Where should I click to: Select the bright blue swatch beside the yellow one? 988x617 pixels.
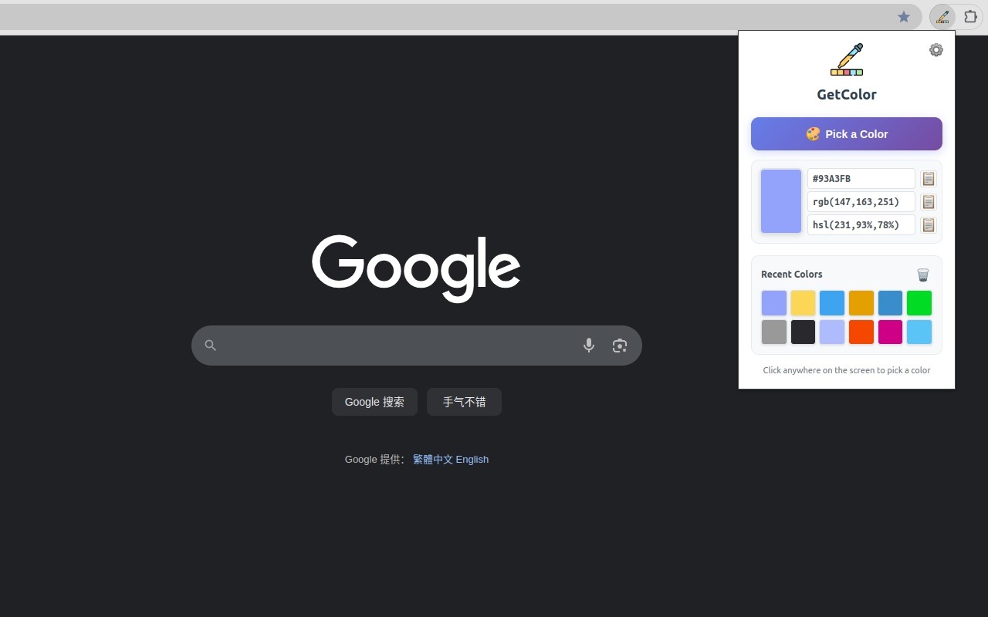pyautogui.click(x=832, y=303)
